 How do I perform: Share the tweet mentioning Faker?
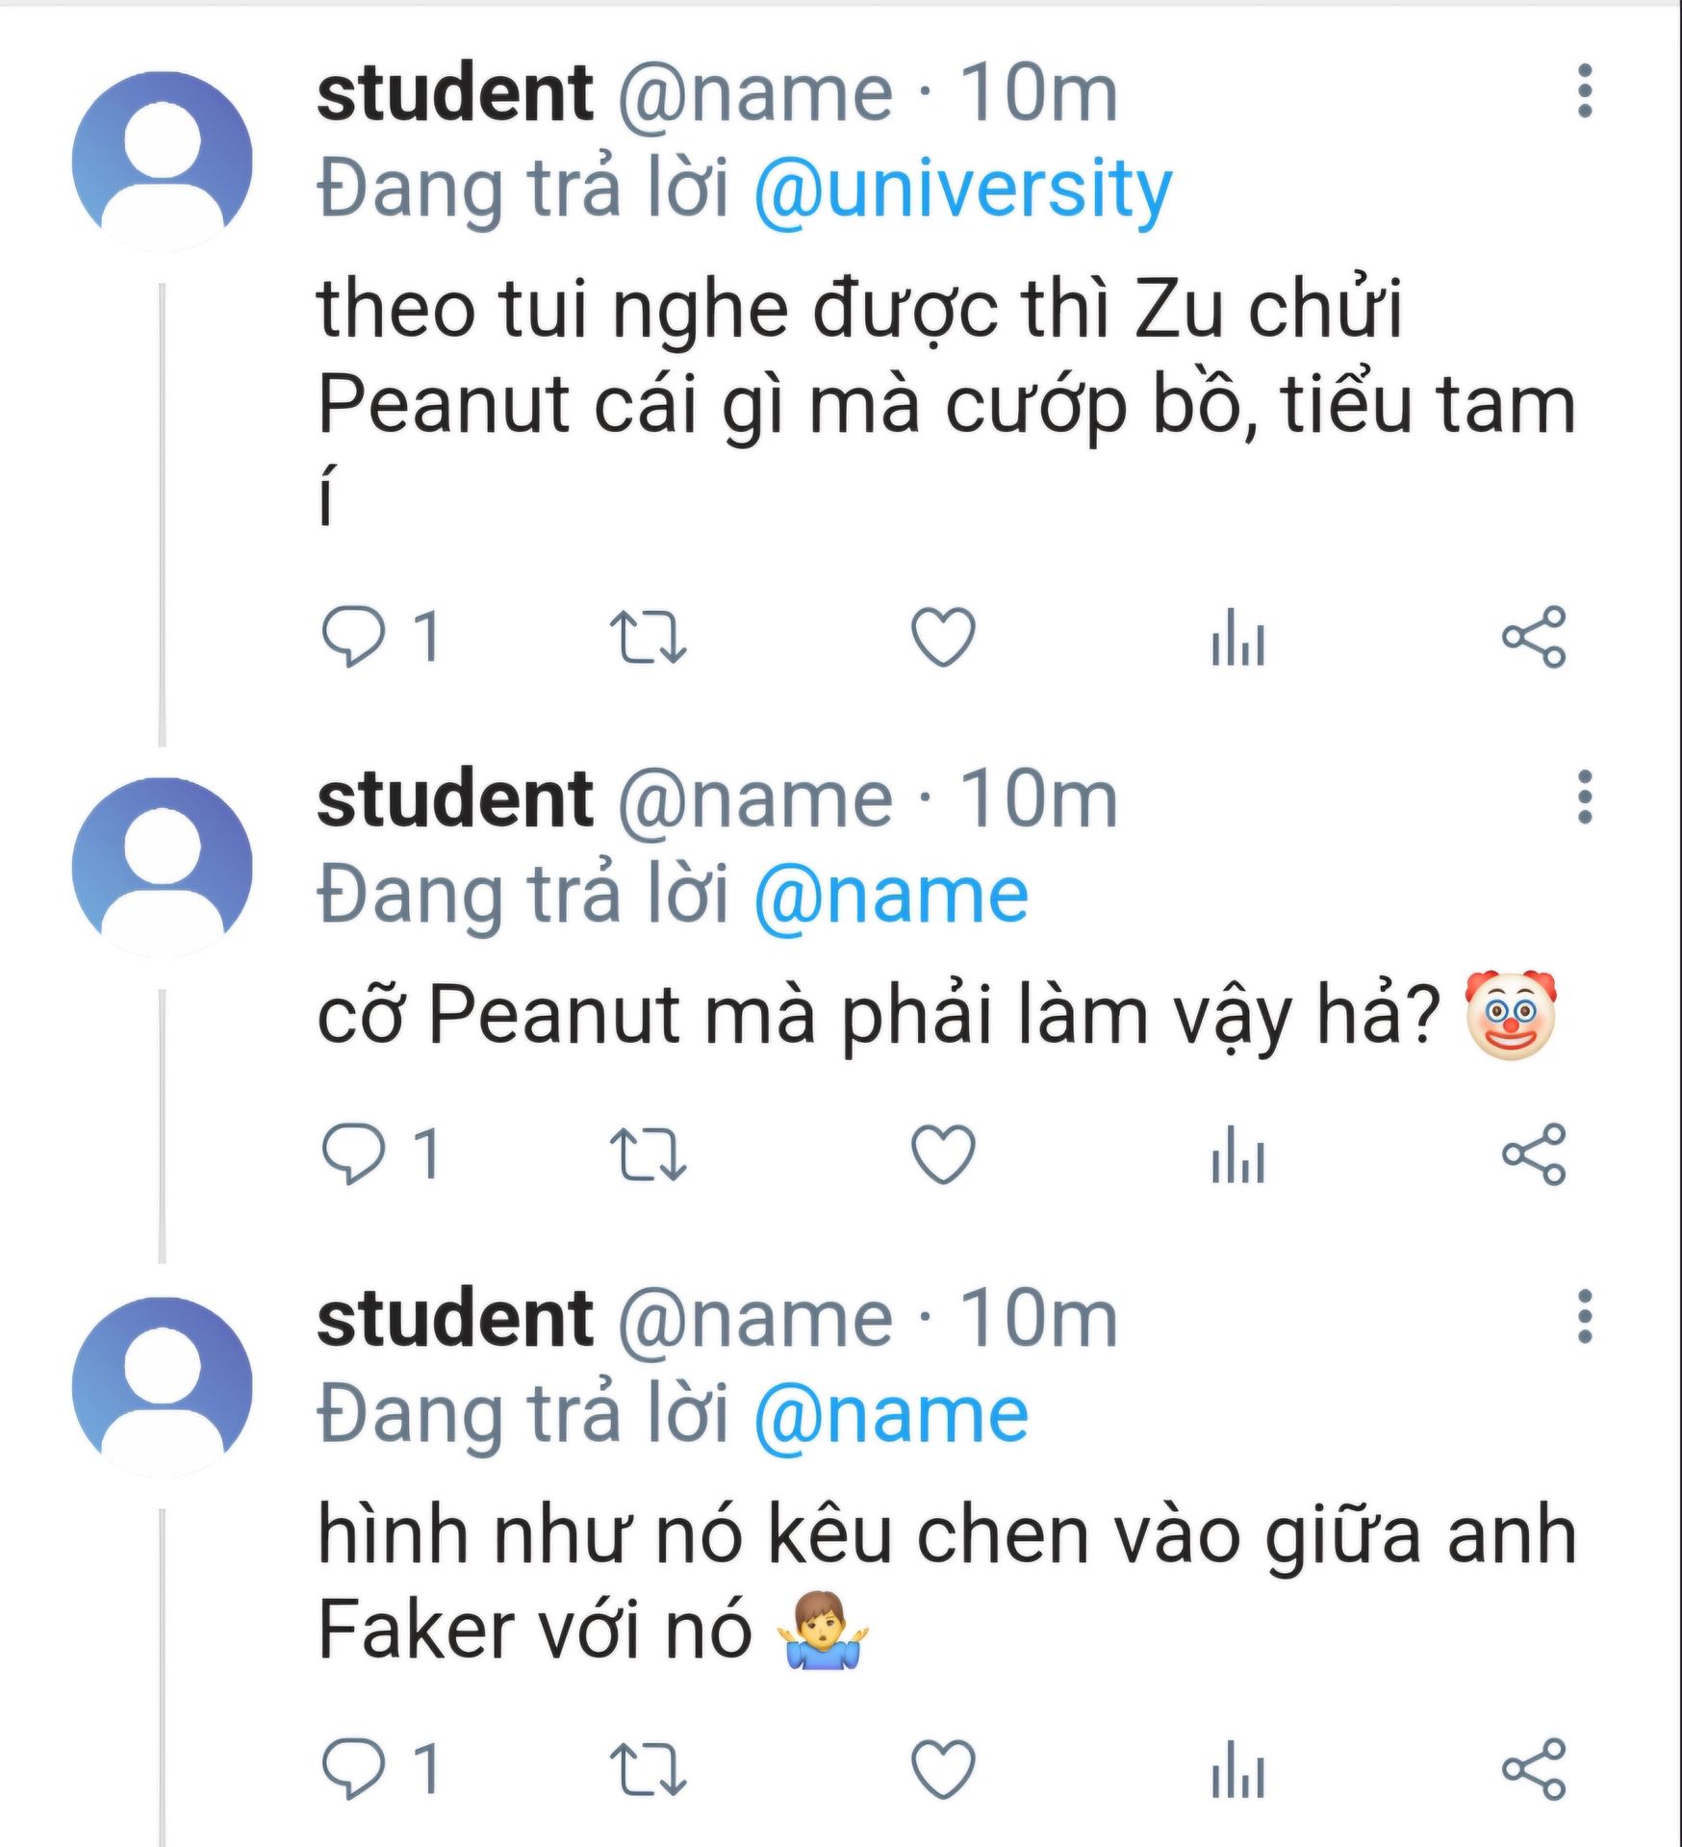[1534, 1768]
